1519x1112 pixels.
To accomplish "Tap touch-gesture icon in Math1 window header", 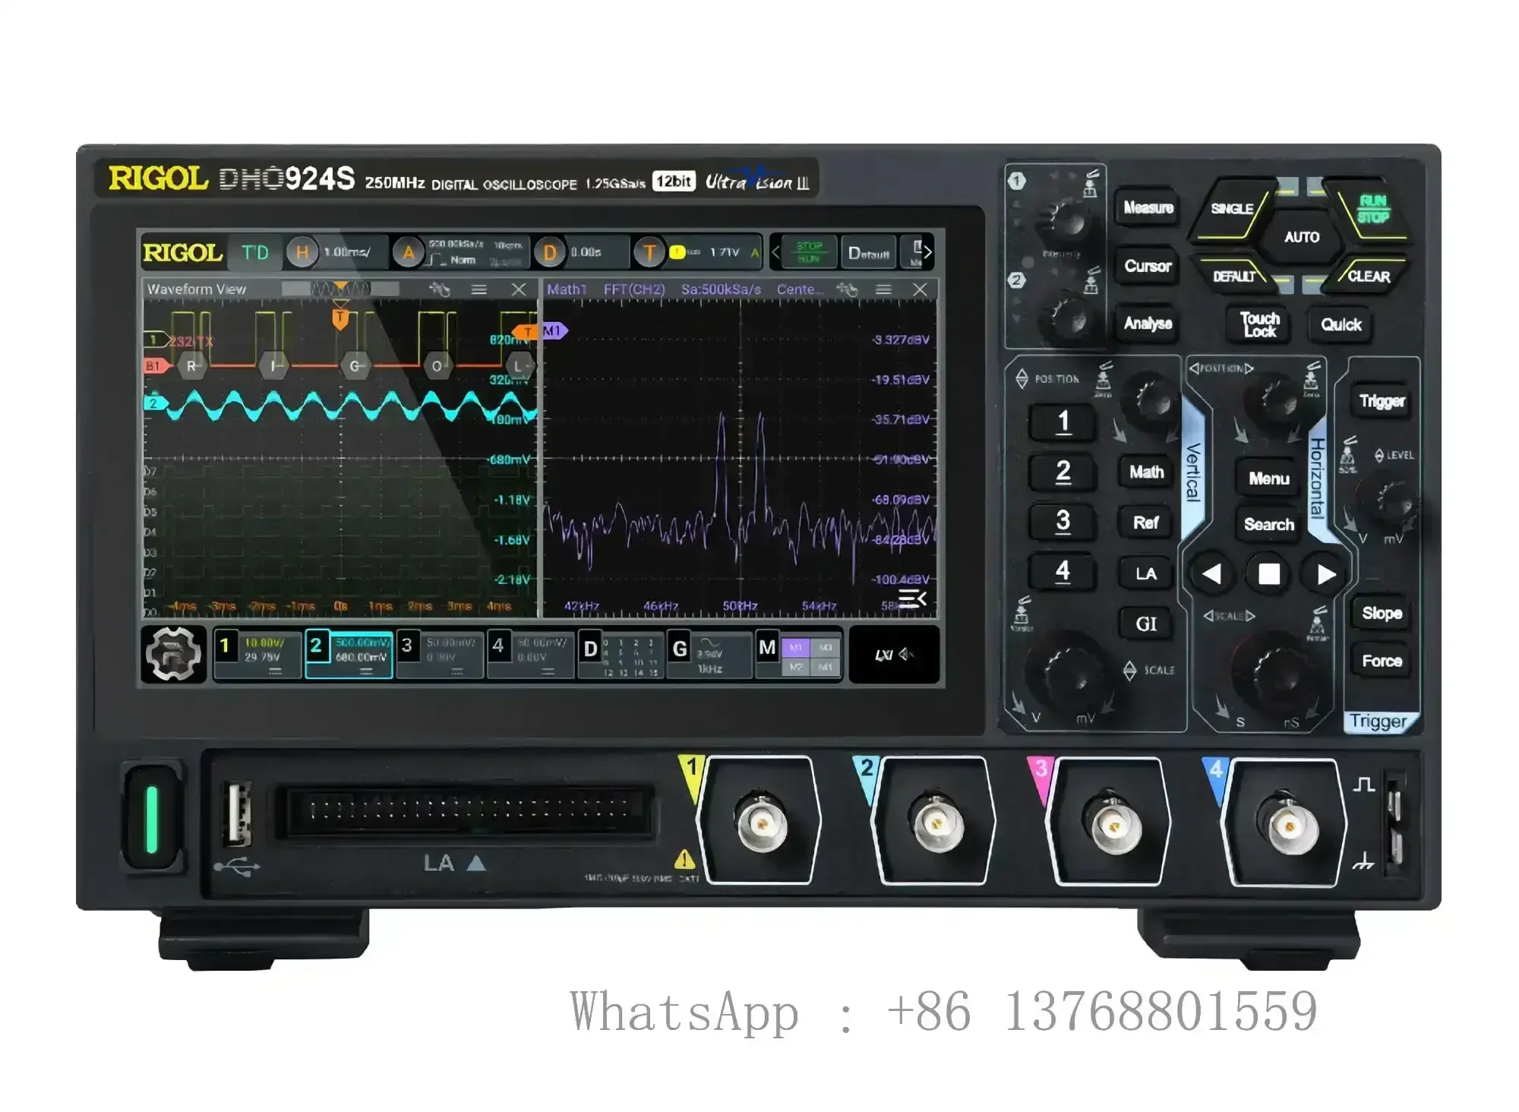I will pyautogui.click(x=847, y=289).
